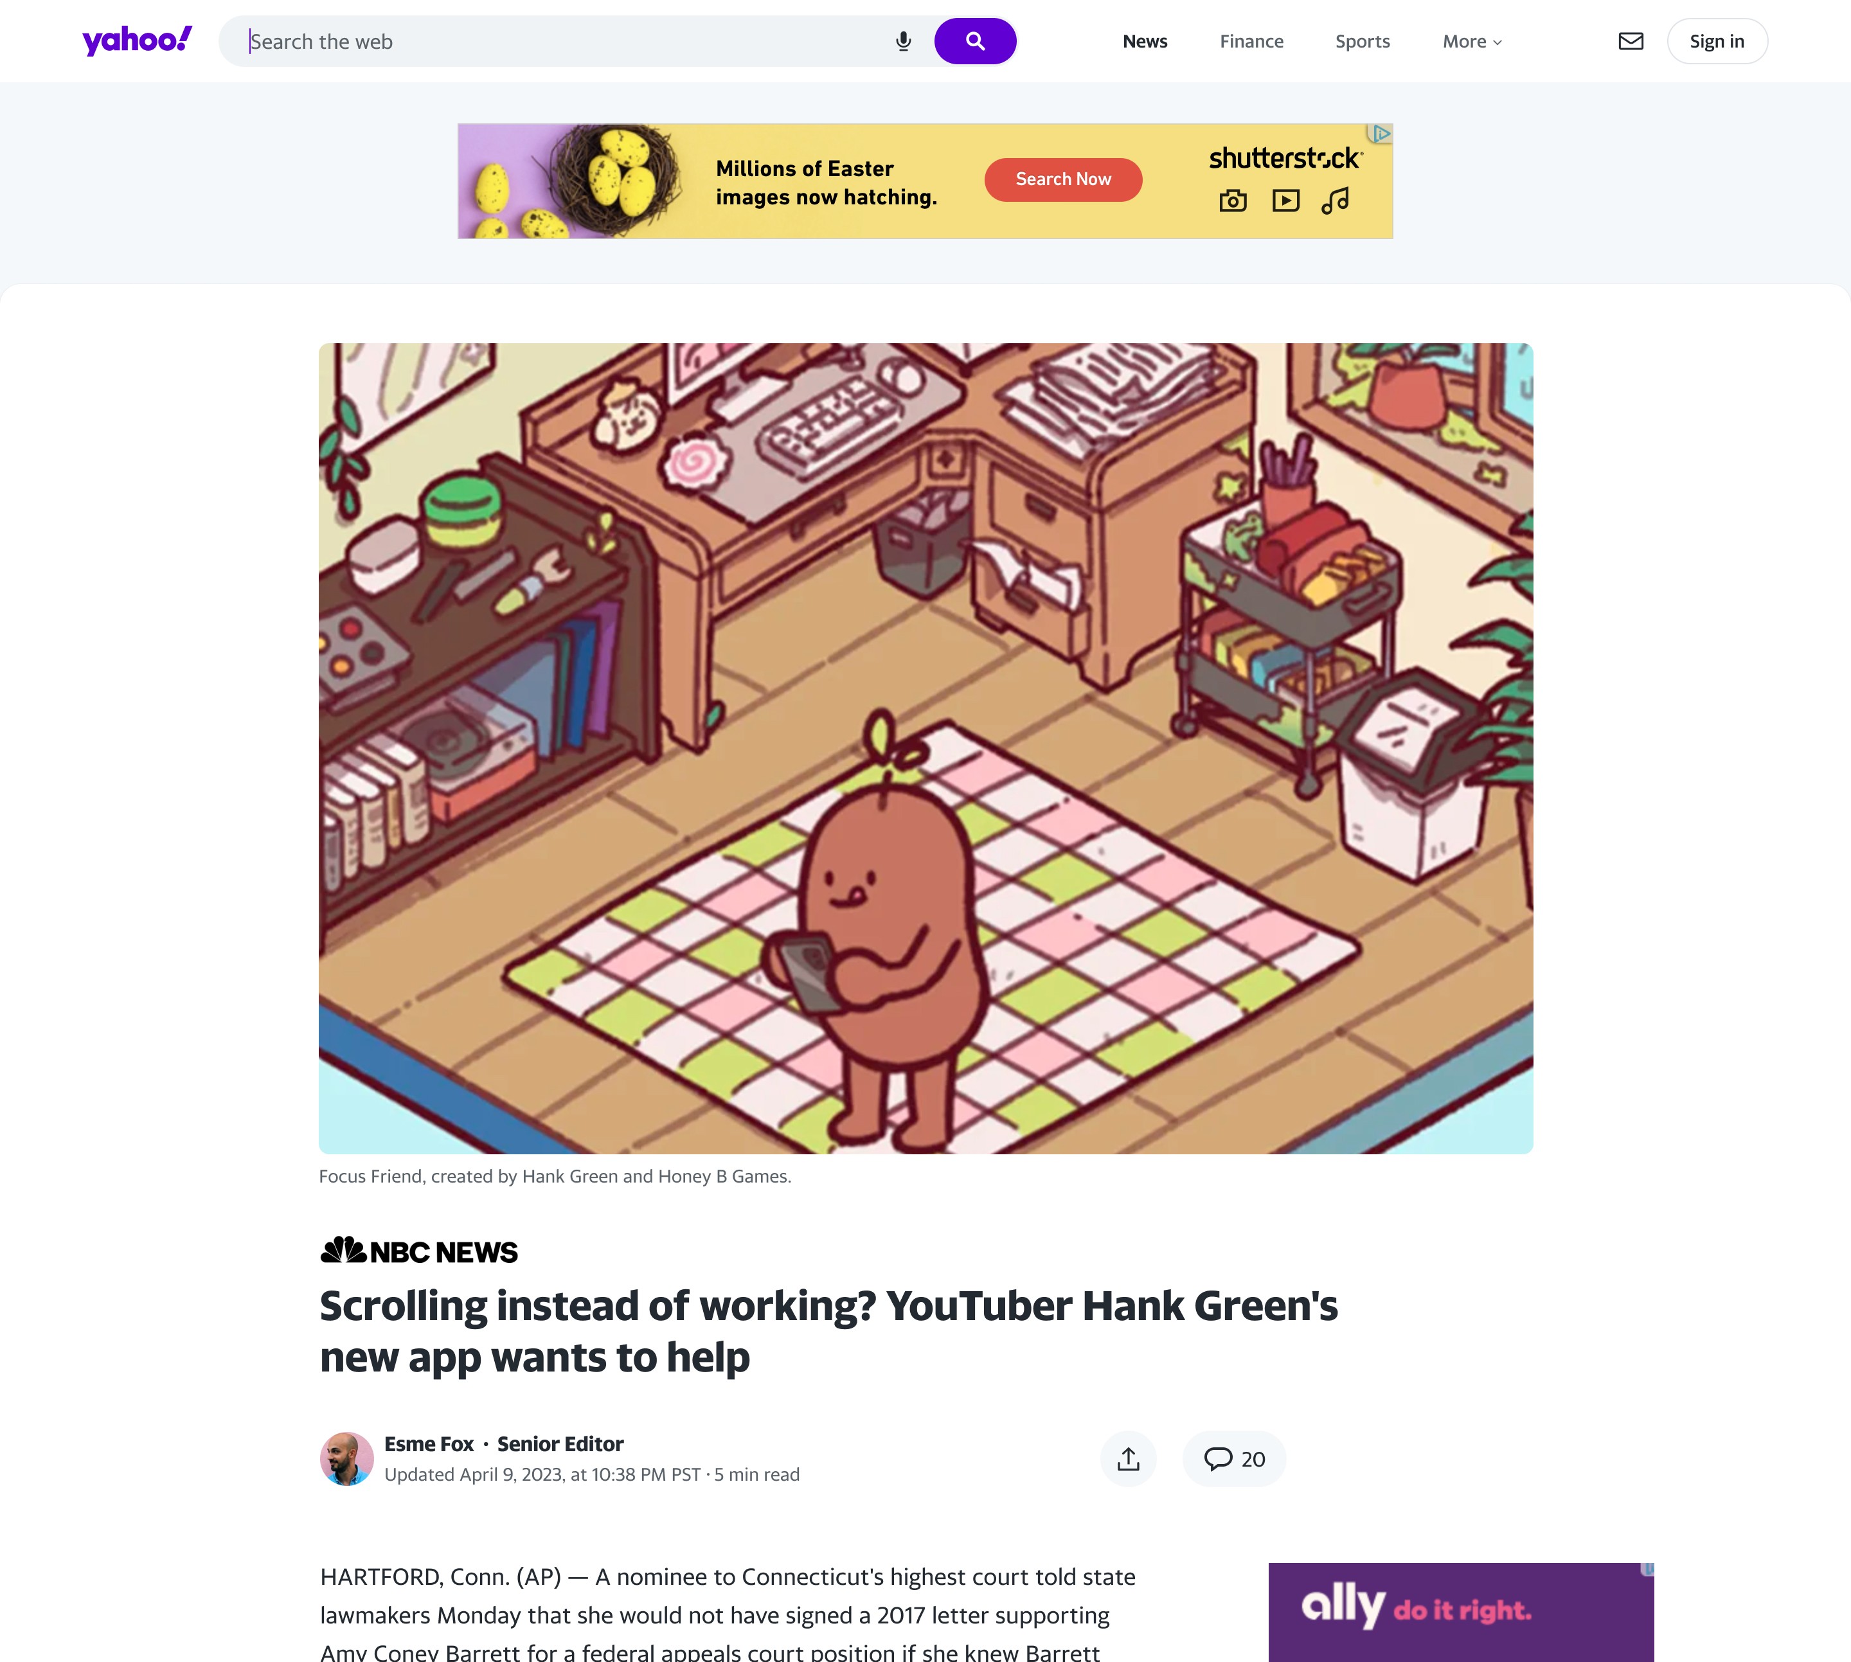Click the Shutterstock logo in the ad
The image size is (1851, 1662).
click(x=1286, y=158)
